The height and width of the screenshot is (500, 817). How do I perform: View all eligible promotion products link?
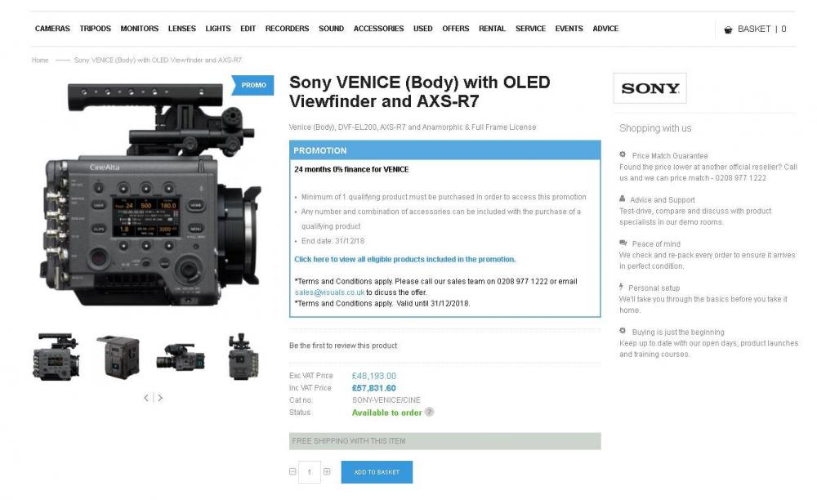click(404, 259)
